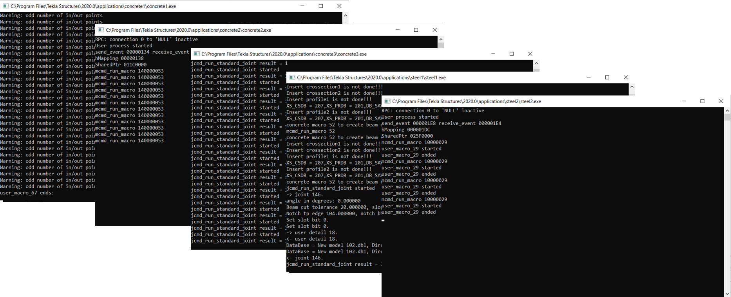The height and width of the screenshot is (297, 731).
Task: Click 'SharedPtr 011C0000' line in concrete2 console
Action: pyautogui.click(x=121, y=65)
